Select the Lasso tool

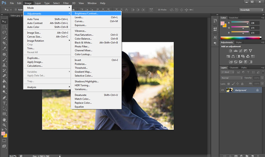coord(4,32)
